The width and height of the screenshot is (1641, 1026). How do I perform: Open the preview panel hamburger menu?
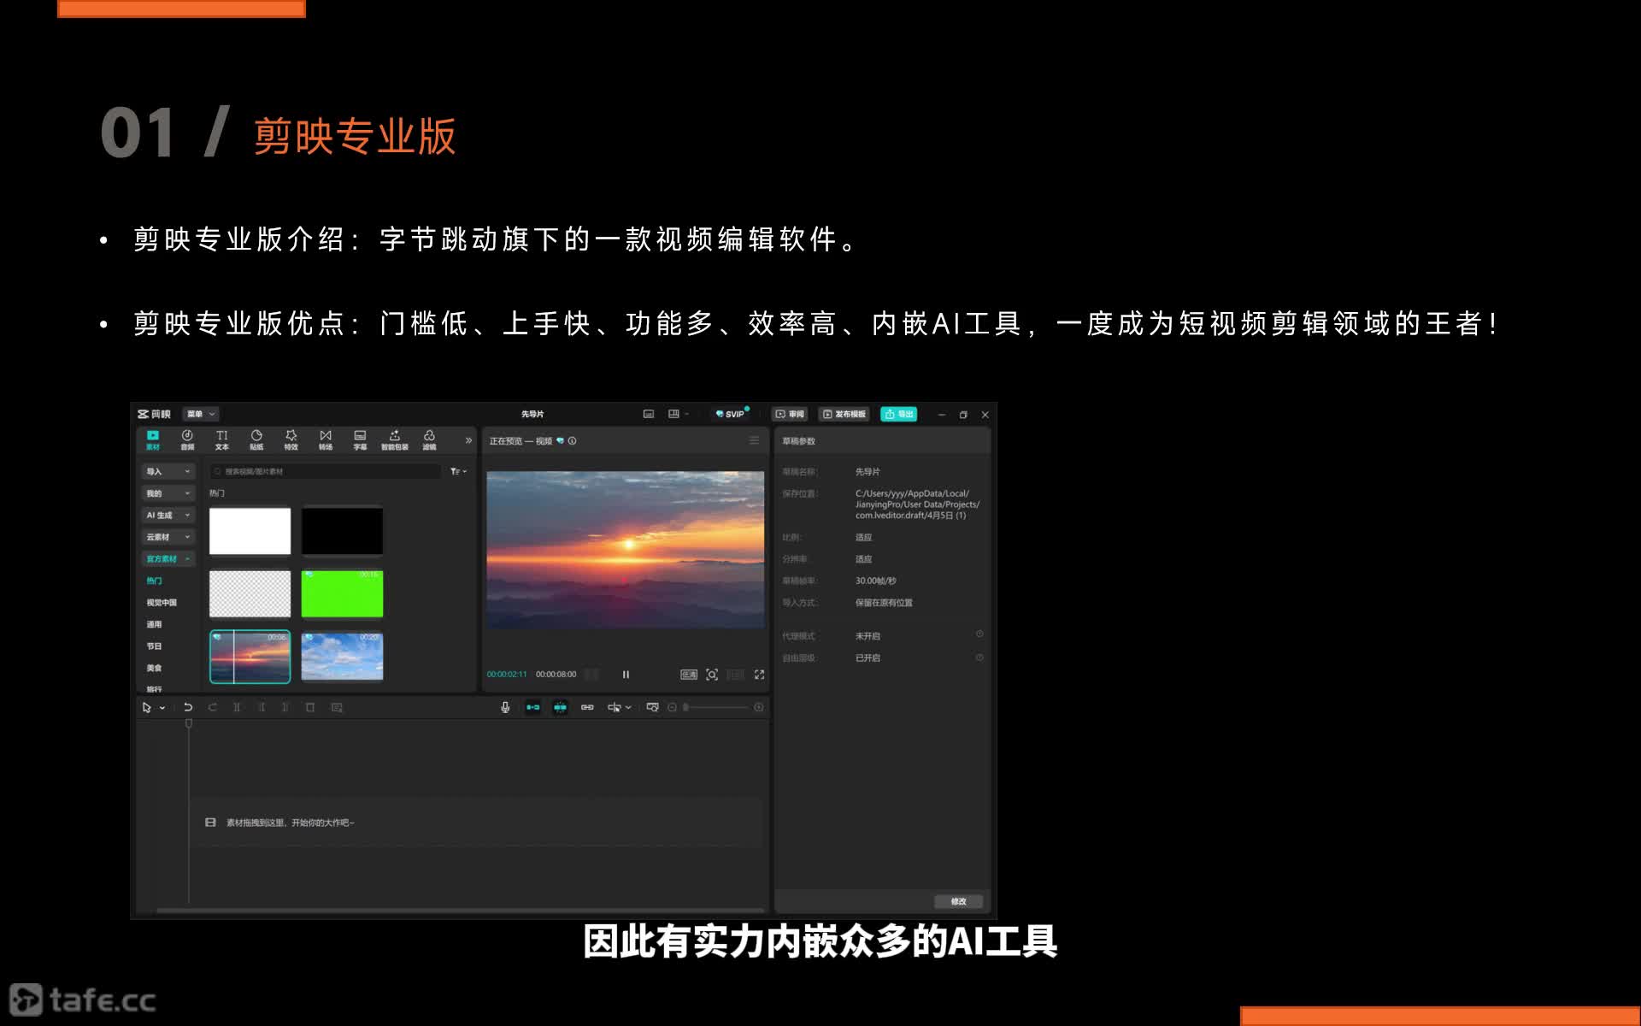(x=754, y=440)
